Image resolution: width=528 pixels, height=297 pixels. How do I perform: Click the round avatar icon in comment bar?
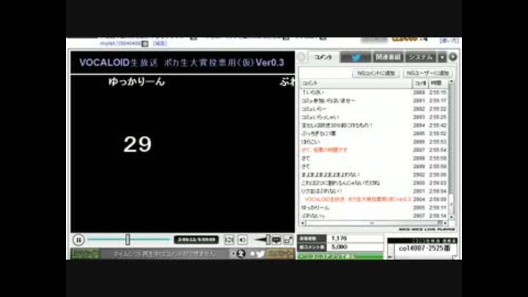pyautogui.click(x=241, y=254)
